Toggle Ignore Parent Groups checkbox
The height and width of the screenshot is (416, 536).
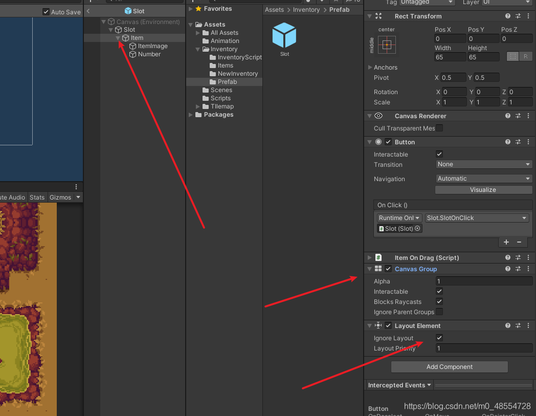coord(439,312)
